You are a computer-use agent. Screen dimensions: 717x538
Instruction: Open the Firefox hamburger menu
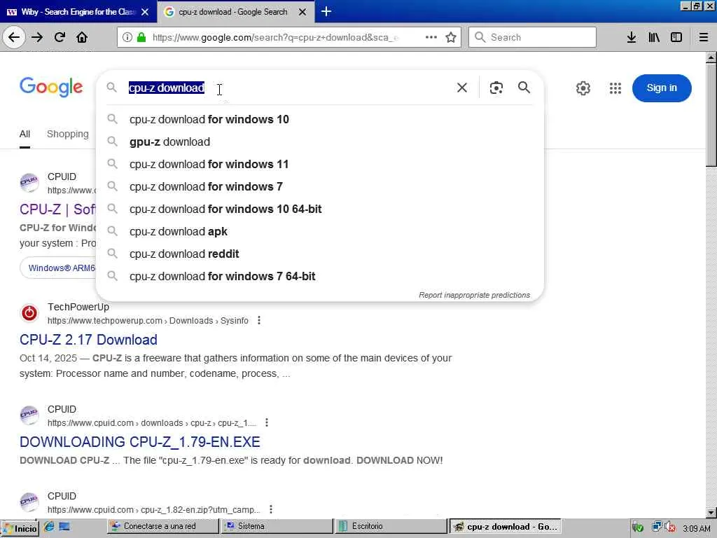(703, 37)
